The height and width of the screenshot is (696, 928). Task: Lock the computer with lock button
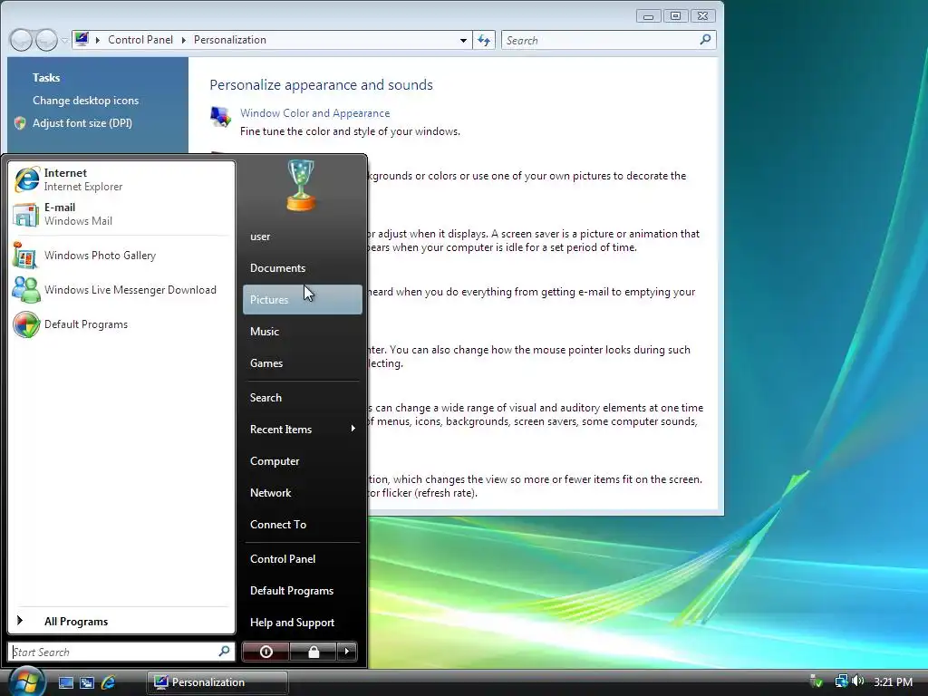pyautogui.click(x=313, y=652)
